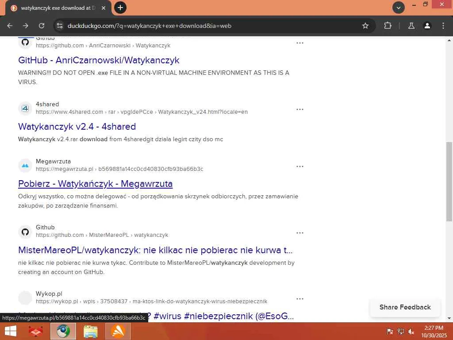Open the browser extensions puzzle icon

tap(388, 26)
